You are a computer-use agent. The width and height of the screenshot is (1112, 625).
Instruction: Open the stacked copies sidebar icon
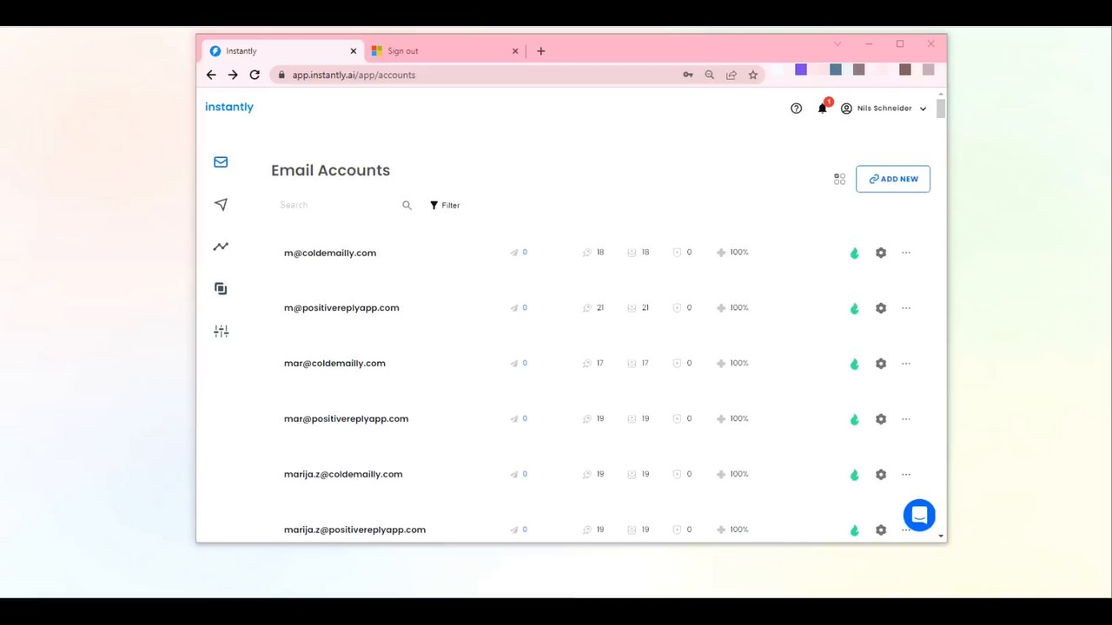coord(221,288)
